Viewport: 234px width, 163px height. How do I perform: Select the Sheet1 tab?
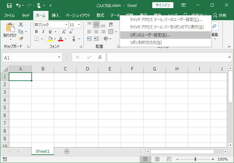[x=43, y=151]
